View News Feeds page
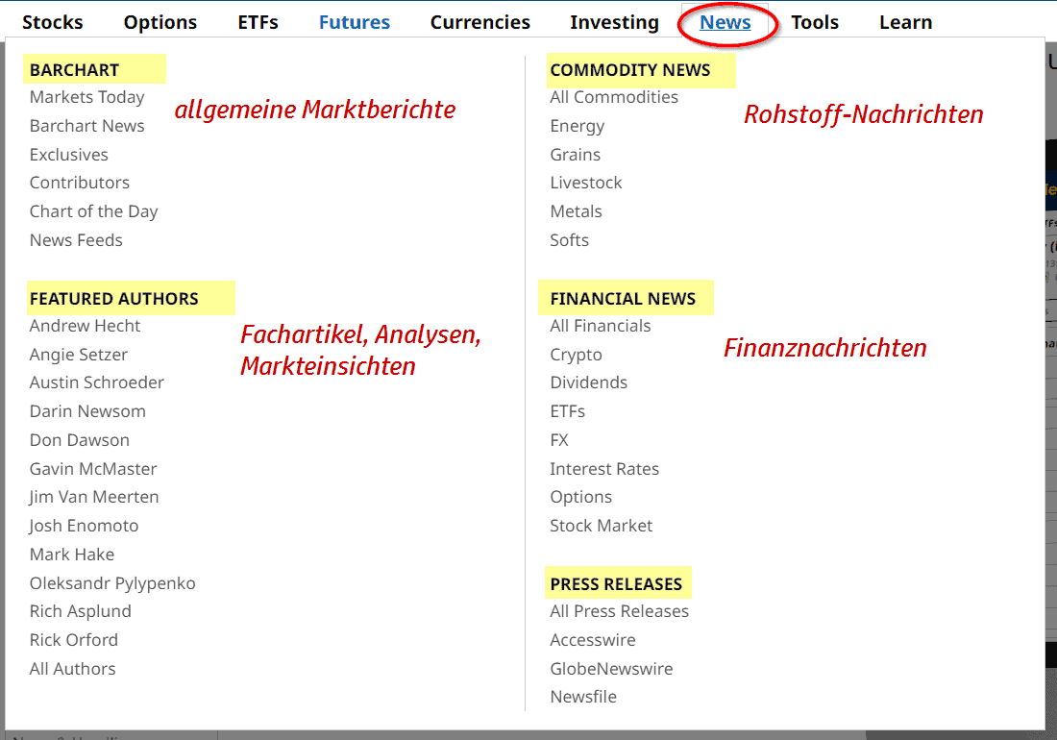 76,240
